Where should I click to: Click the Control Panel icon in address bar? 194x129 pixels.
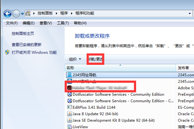coord(28,14)
